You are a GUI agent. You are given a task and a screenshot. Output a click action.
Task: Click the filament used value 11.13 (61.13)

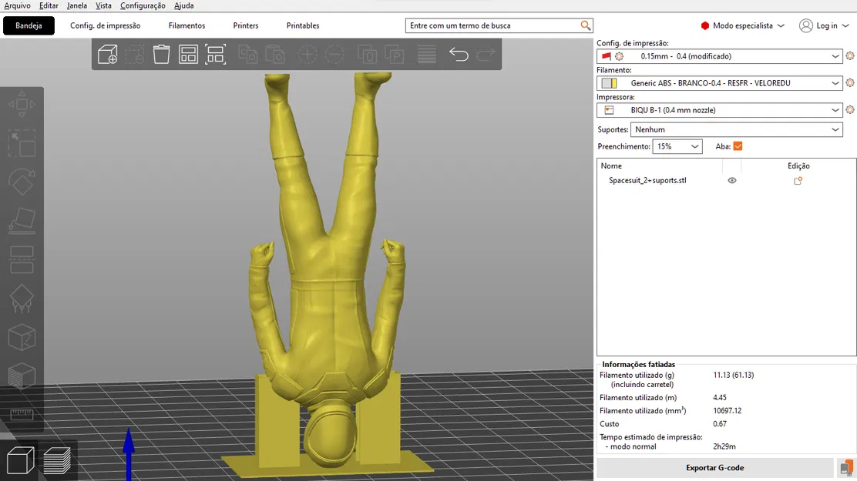click(x=734, y=375)
